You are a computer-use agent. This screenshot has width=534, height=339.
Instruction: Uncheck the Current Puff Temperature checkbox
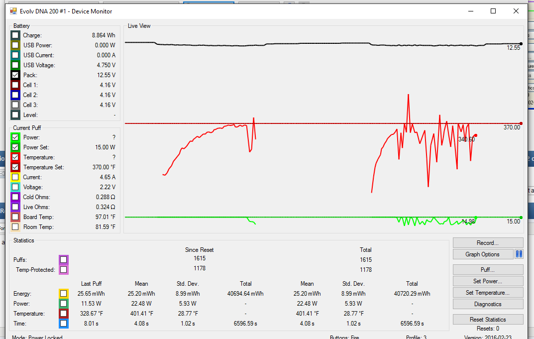[15, 157]
